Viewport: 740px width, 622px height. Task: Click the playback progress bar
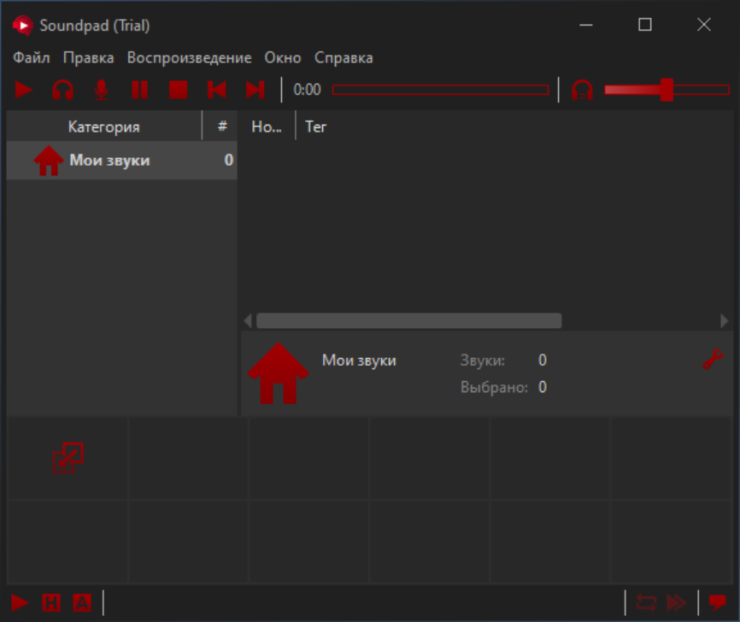(440, 90)
